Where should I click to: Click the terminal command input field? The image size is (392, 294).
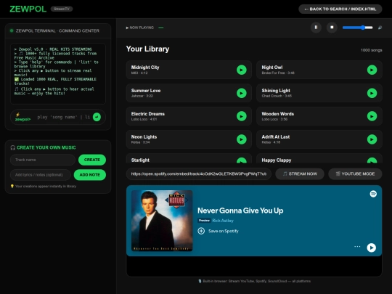tap(63, 117)
